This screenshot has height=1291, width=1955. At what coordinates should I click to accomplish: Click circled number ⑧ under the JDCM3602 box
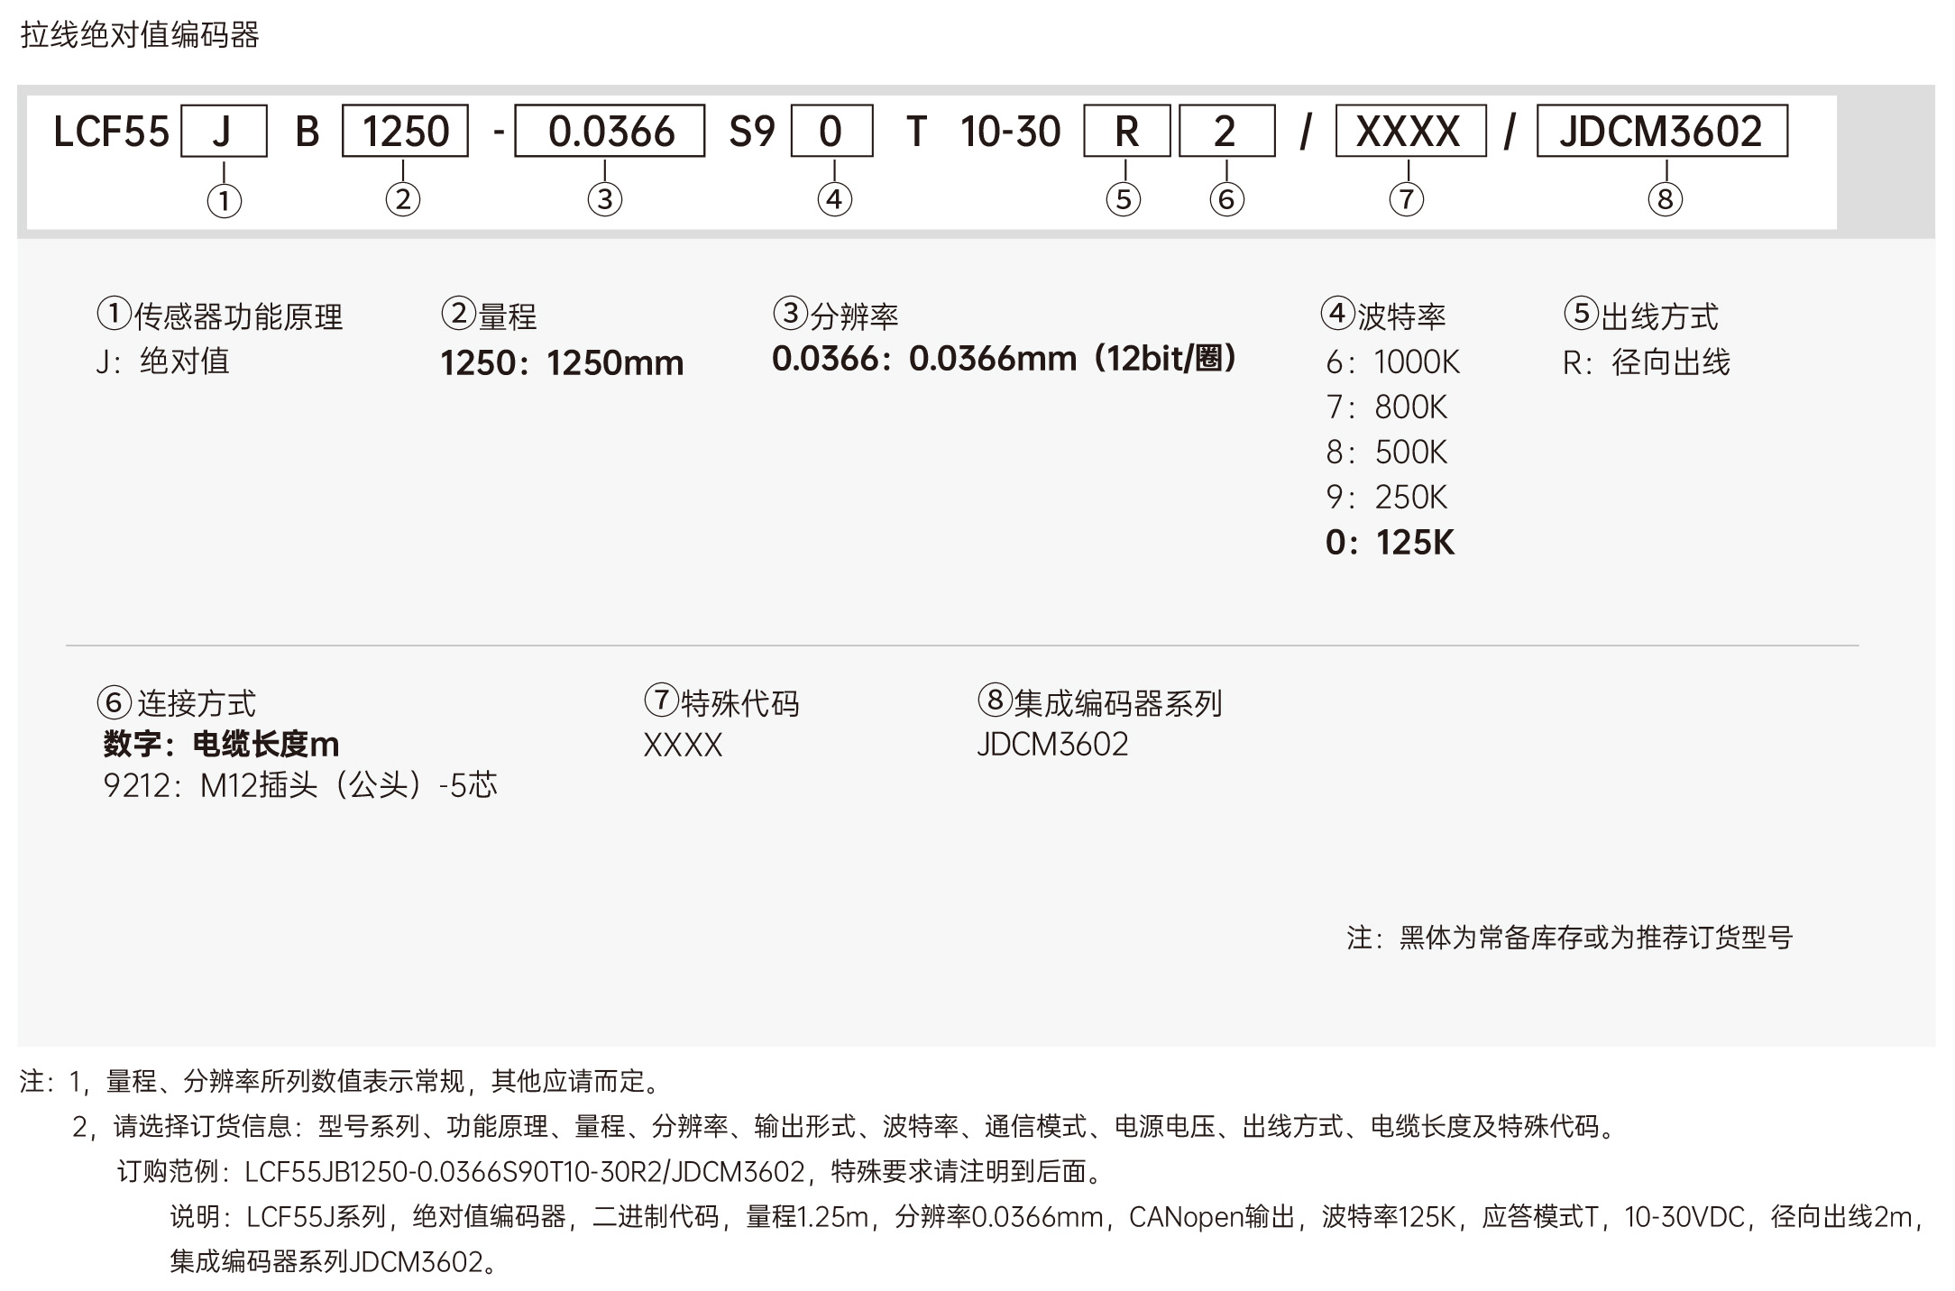(1665, 199)
